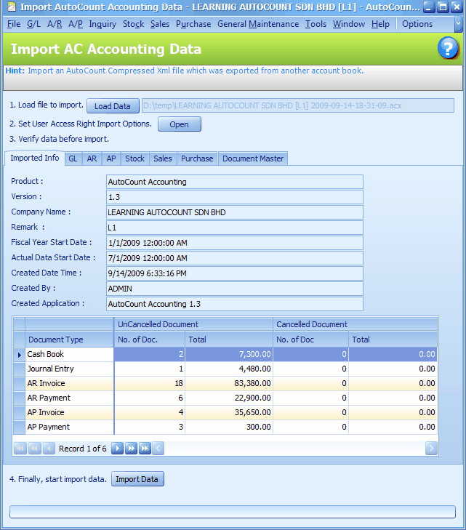Click grid horizontal scroll right arrow

click(431, 449)
